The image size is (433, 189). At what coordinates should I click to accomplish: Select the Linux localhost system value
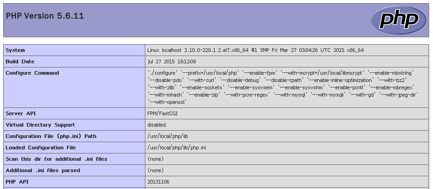[x=255, y=50]
